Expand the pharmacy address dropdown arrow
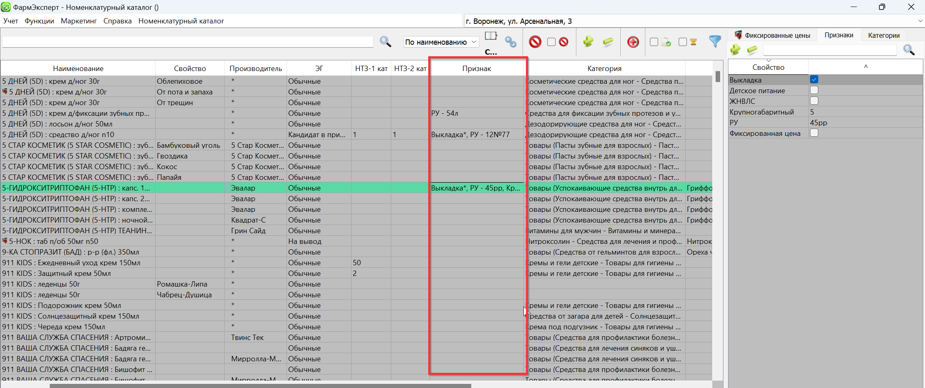This screenshot has height=388, width=925. (x=920, y=21)
